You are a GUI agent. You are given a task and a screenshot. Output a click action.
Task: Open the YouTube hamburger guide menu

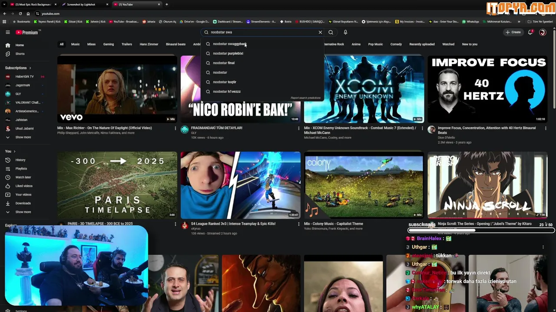coord(7,32)
